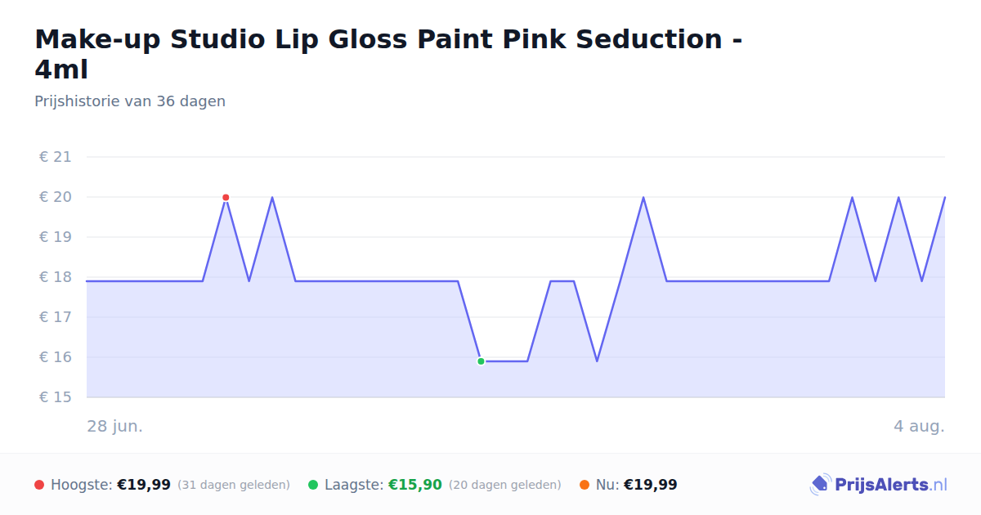
Task: Click the 20 dagen geleden note
Action: (x=505, y=485)
